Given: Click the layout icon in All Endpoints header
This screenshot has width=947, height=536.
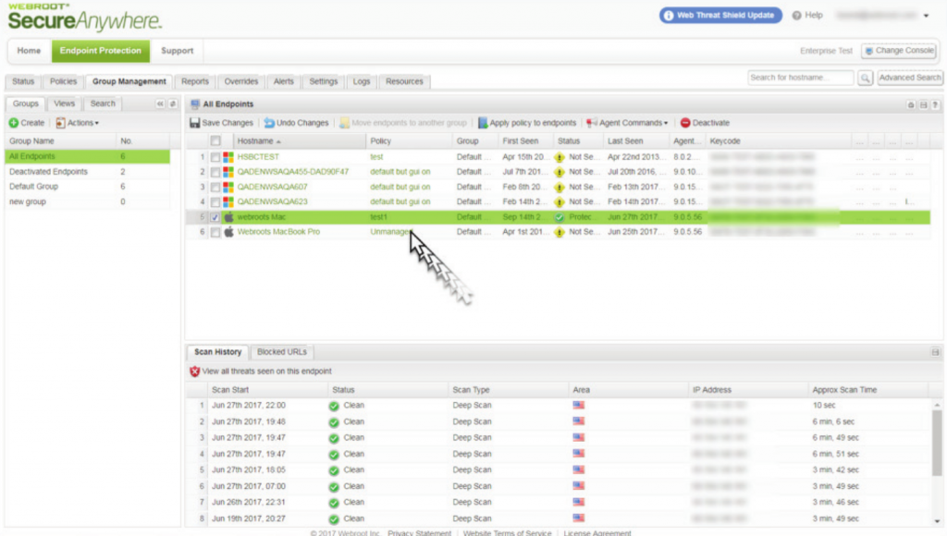Looking at the screenshot, I should pyautogui.click(x=923, y=105).
